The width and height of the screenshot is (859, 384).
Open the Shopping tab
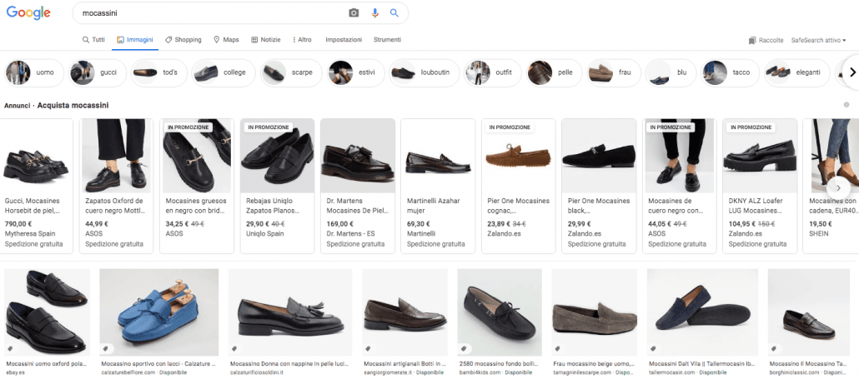pyautogui.click(x=183, y=40)
